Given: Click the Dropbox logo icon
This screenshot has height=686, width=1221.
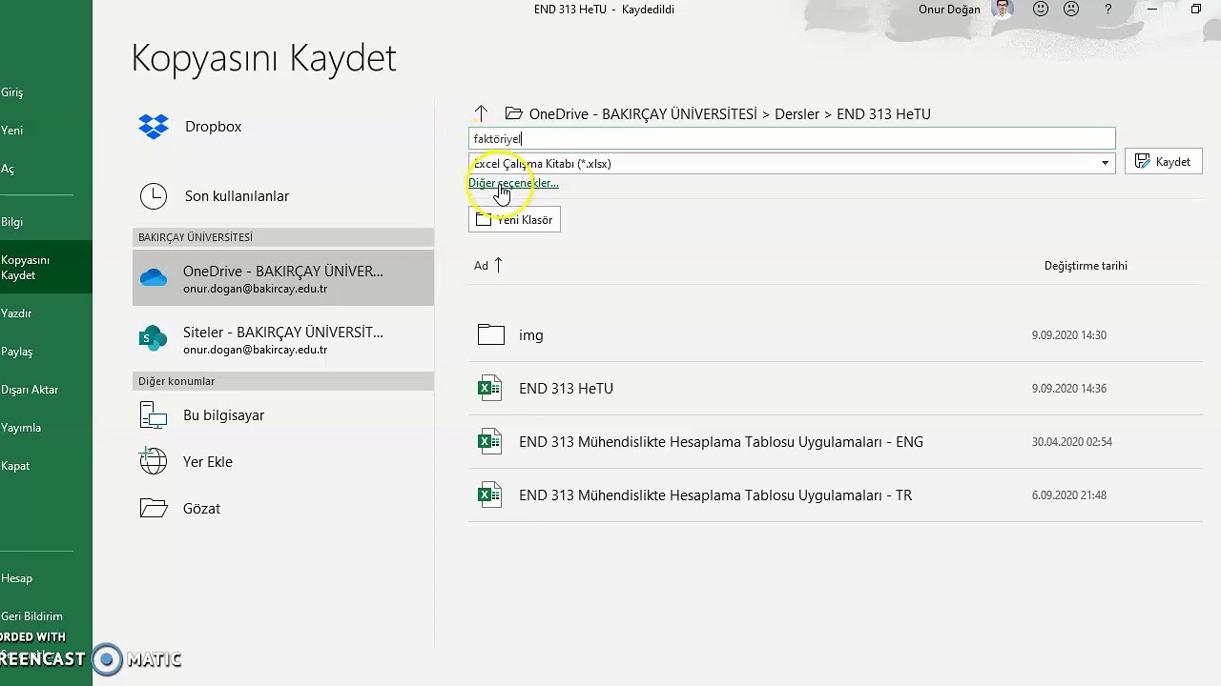Looking at the screenshot, I should 154,127.
